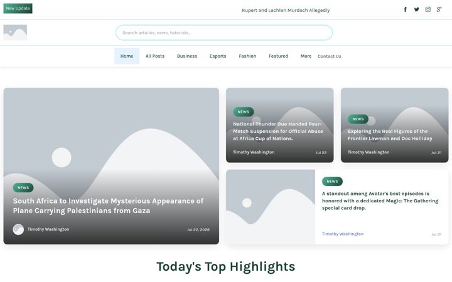The height and width of the screenshot is (282, 452).
Task: Open the Google Plus social icon
Action: click(x=439, y=9)
